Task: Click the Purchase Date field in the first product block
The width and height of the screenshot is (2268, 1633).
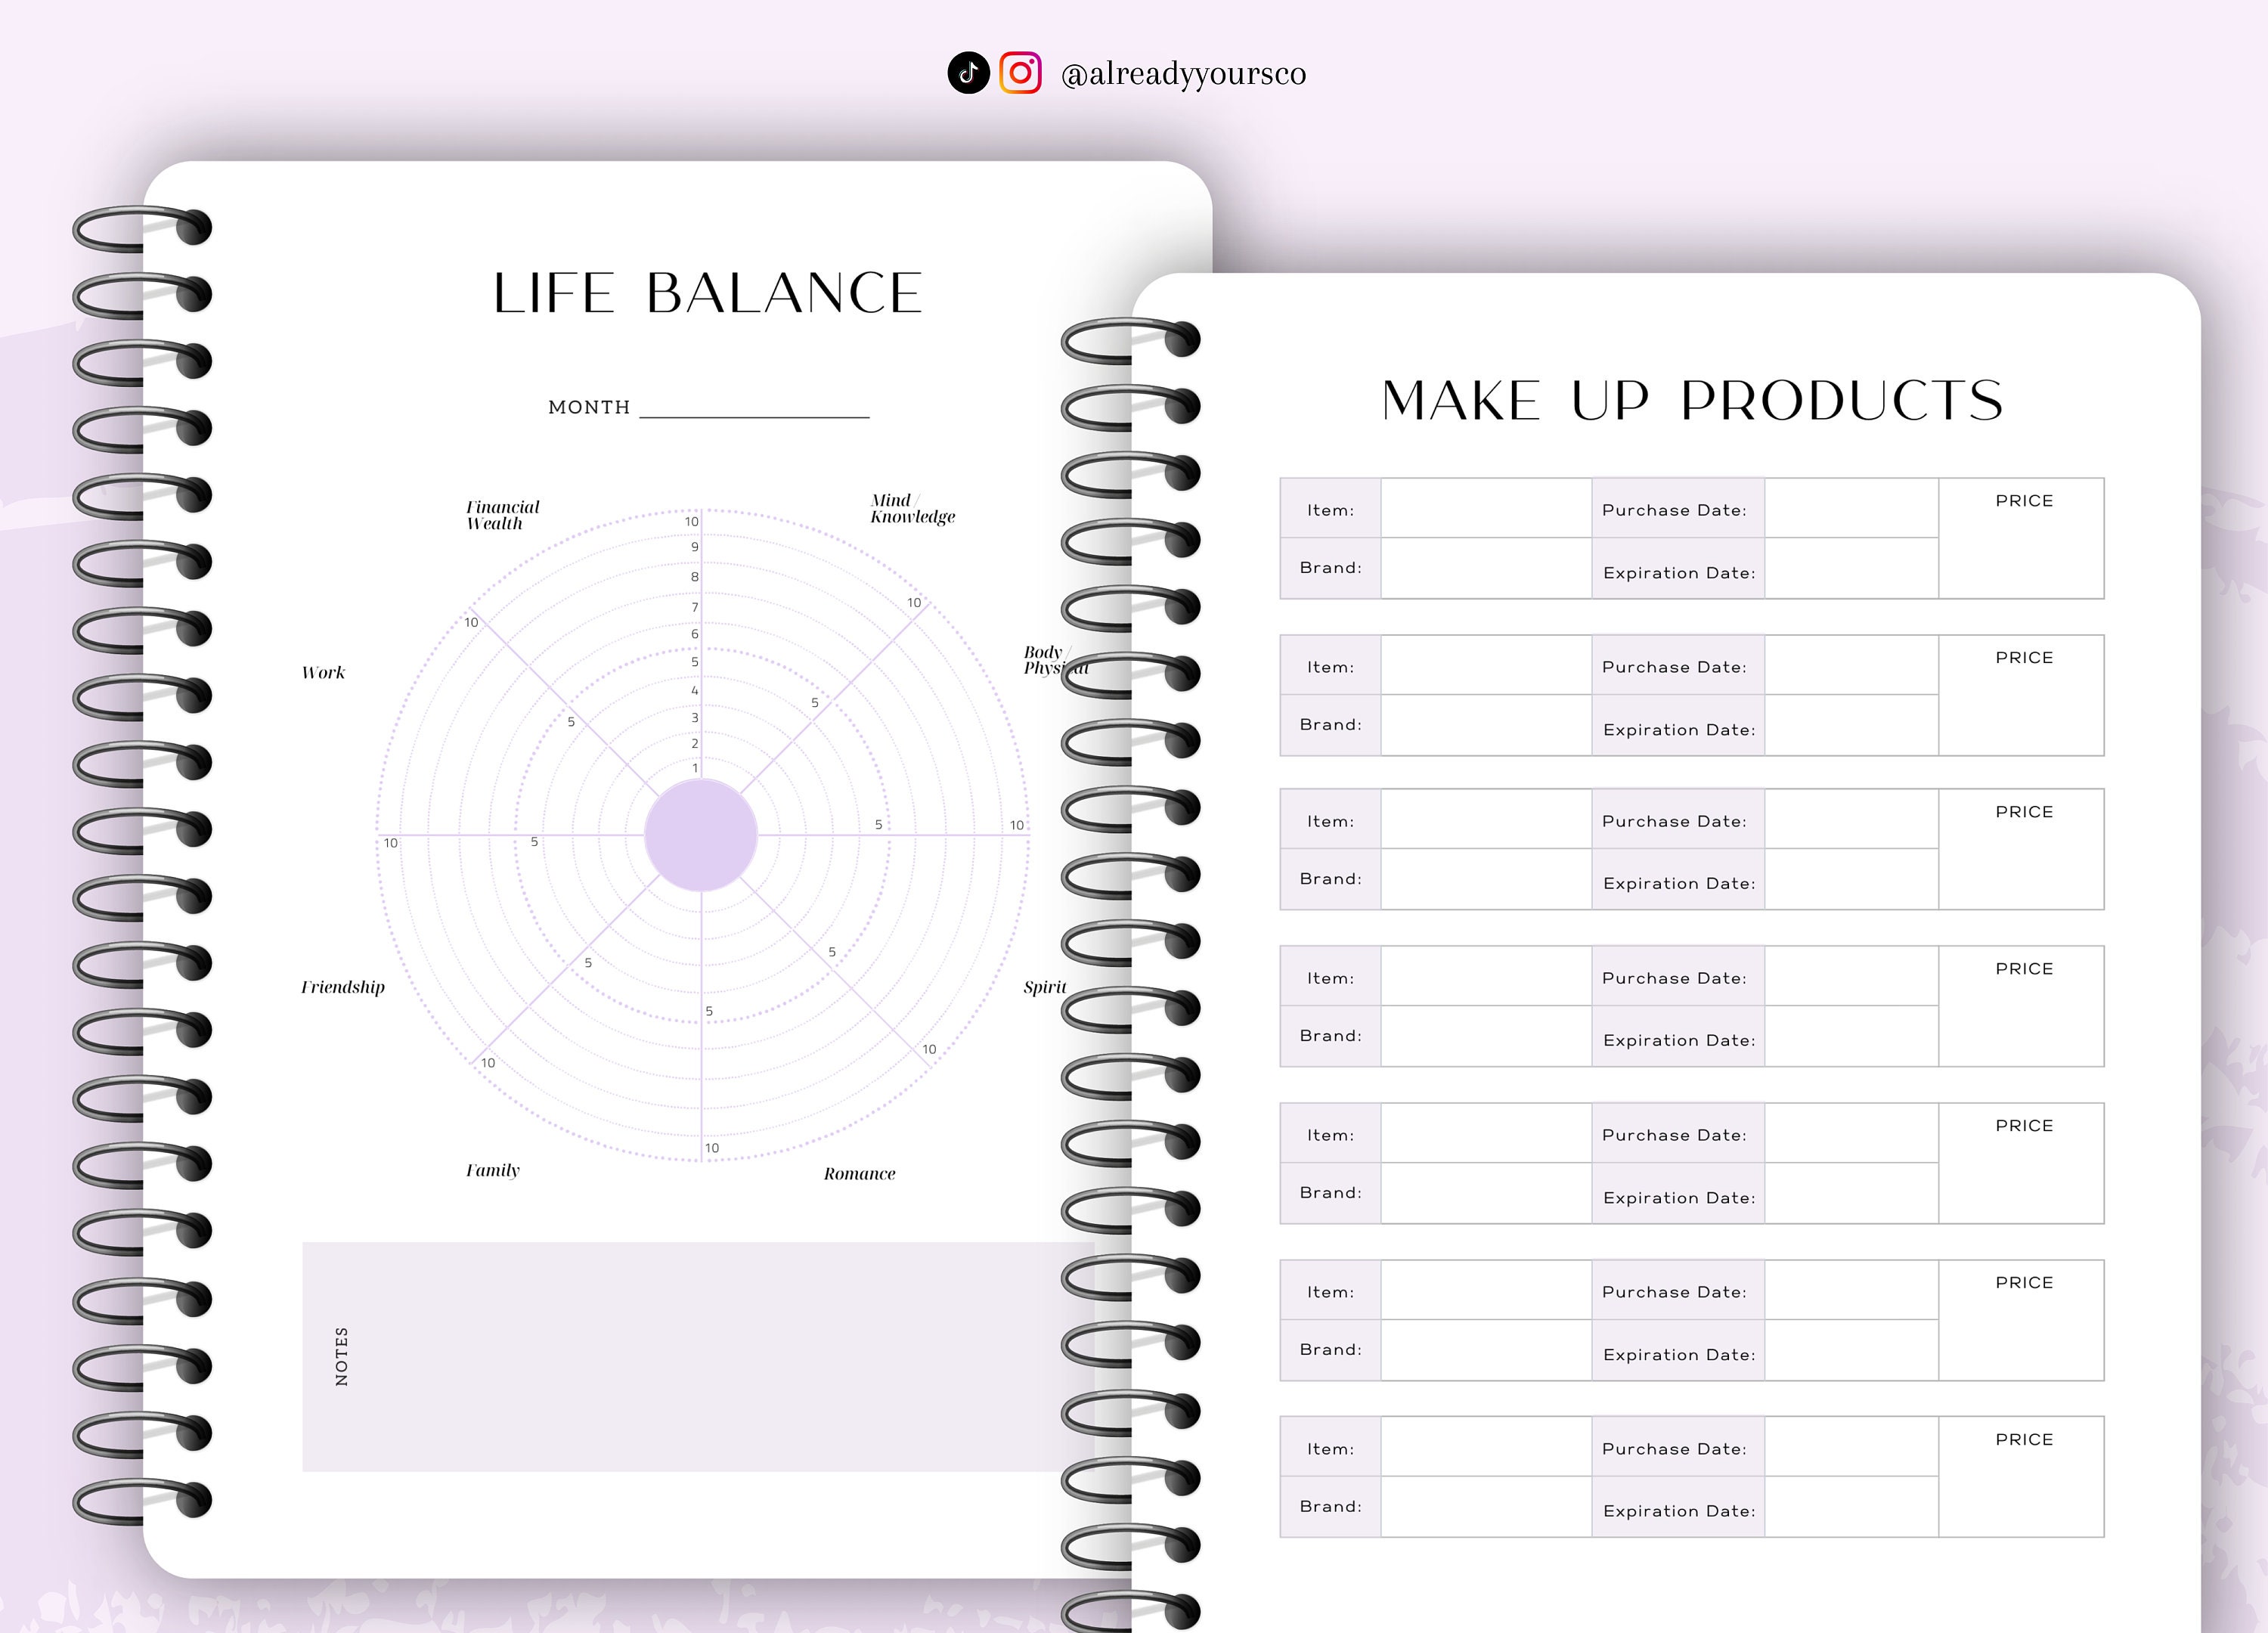Action: click(1851, 508)
